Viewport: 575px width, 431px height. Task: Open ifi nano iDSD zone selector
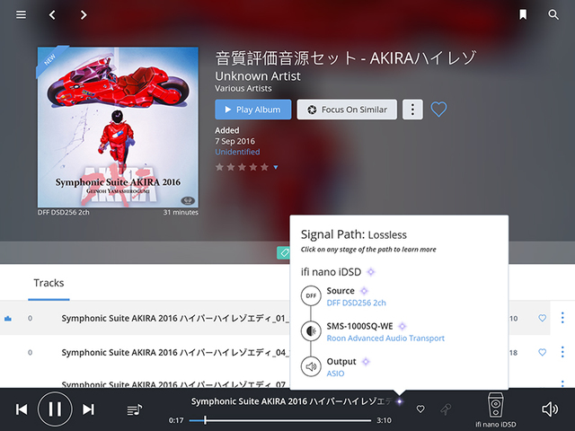[x=495, y=409]
